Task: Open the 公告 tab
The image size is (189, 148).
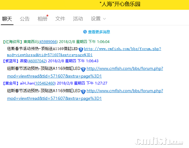Action: coord(25,19)
